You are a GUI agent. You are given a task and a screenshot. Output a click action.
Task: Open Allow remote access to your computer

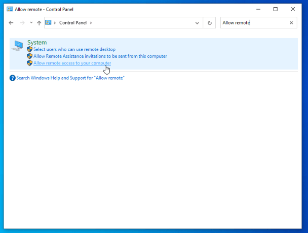(x=72, y=63)
